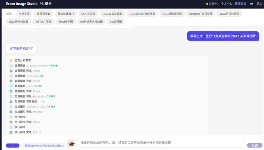Open the product thumbnail beside the input
Viewport: 264px width, 150px height.
click(71, 143)
